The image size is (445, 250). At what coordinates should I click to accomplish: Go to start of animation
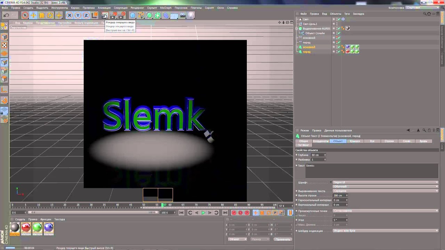181,212
